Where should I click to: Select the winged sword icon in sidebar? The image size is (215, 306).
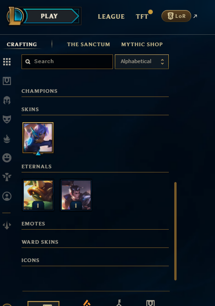click(x=7, y=225)
